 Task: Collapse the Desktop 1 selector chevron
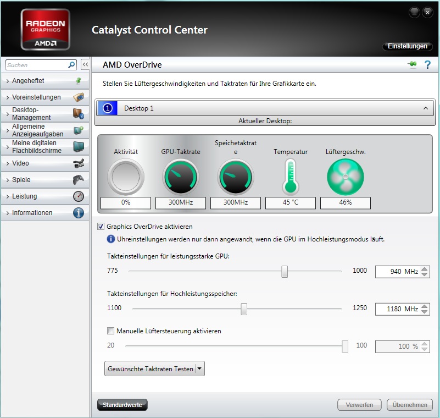click(x=426, y=108)
